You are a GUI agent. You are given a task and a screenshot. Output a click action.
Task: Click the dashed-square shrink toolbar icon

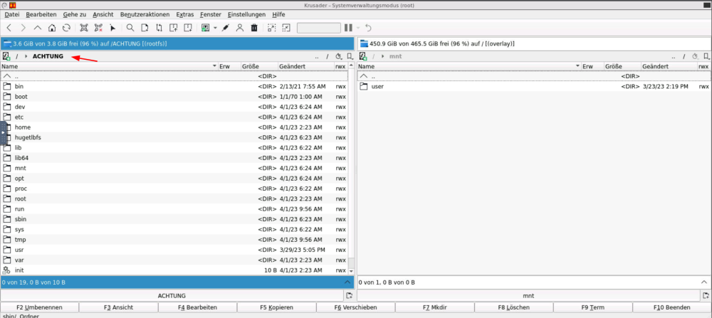[286, 28]
